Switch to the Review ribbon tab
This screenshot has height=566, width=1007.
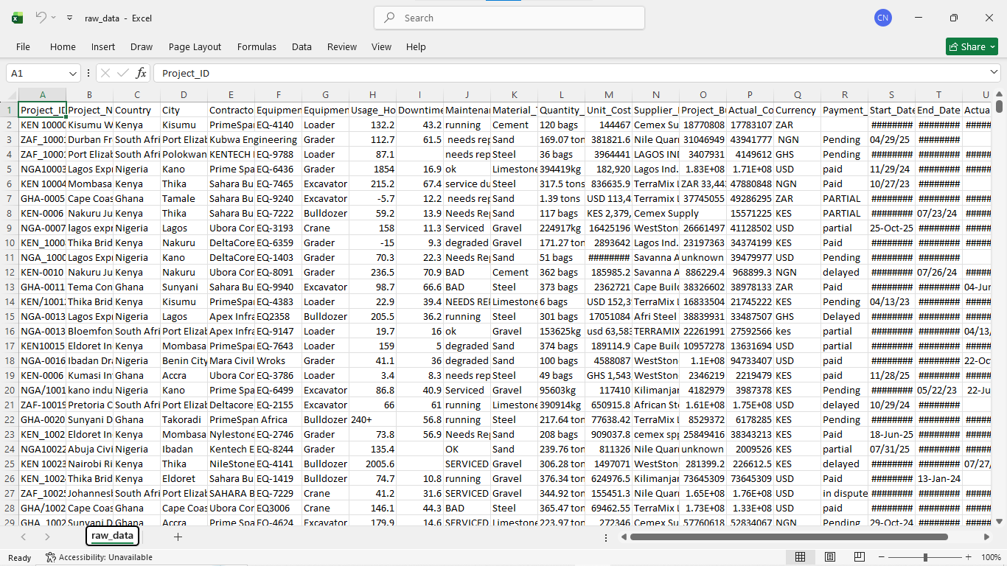coord(342,46)
